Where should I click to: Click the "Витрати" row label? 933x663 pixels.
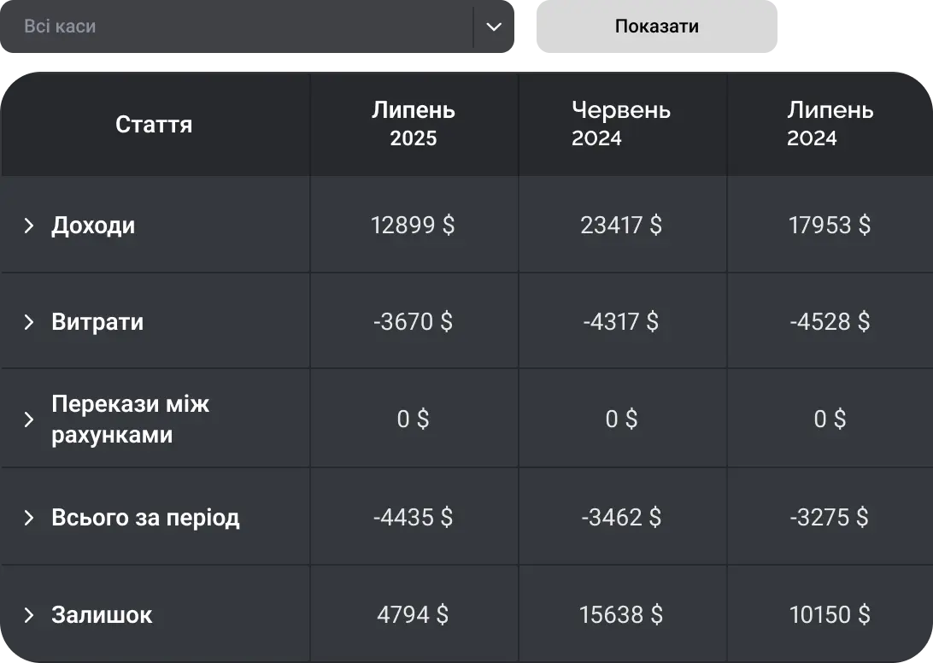(x=97, y=322)
